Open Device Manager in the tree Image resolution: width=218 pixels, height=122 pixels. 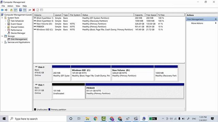coord(18,33)
